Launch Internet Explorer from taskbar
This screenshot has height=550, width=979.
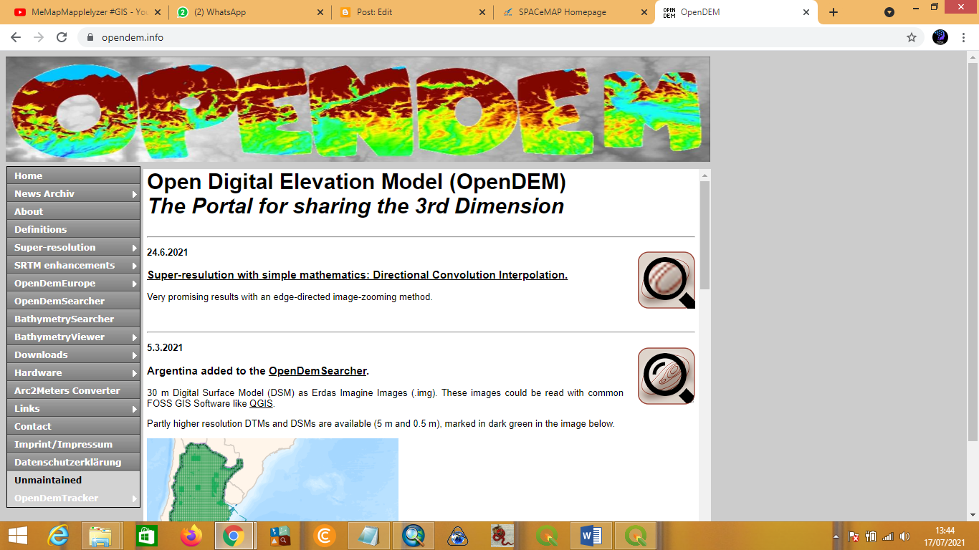tap(58, 536)
